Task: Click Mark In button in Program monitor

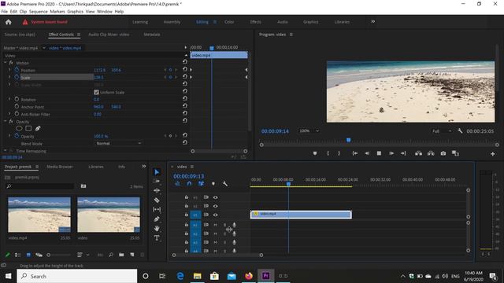Action: (328, 153)
